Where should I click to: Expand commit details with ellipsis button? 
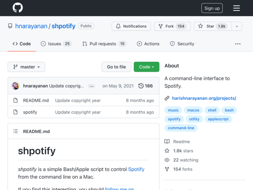click(x=91, y=86)
